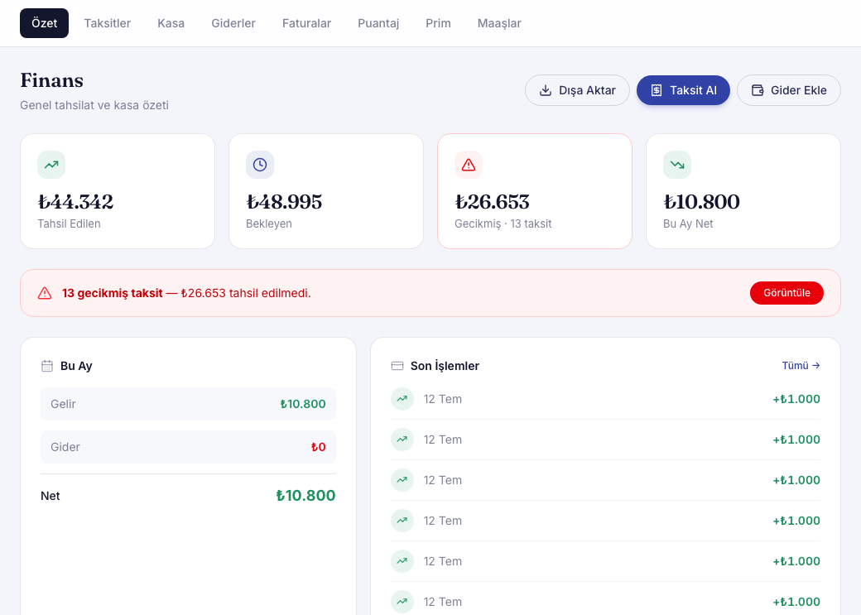Click the Gider row showing ₺0
Image resolution: width=861 pixels, height=615 pixels.
coord(189,447)
